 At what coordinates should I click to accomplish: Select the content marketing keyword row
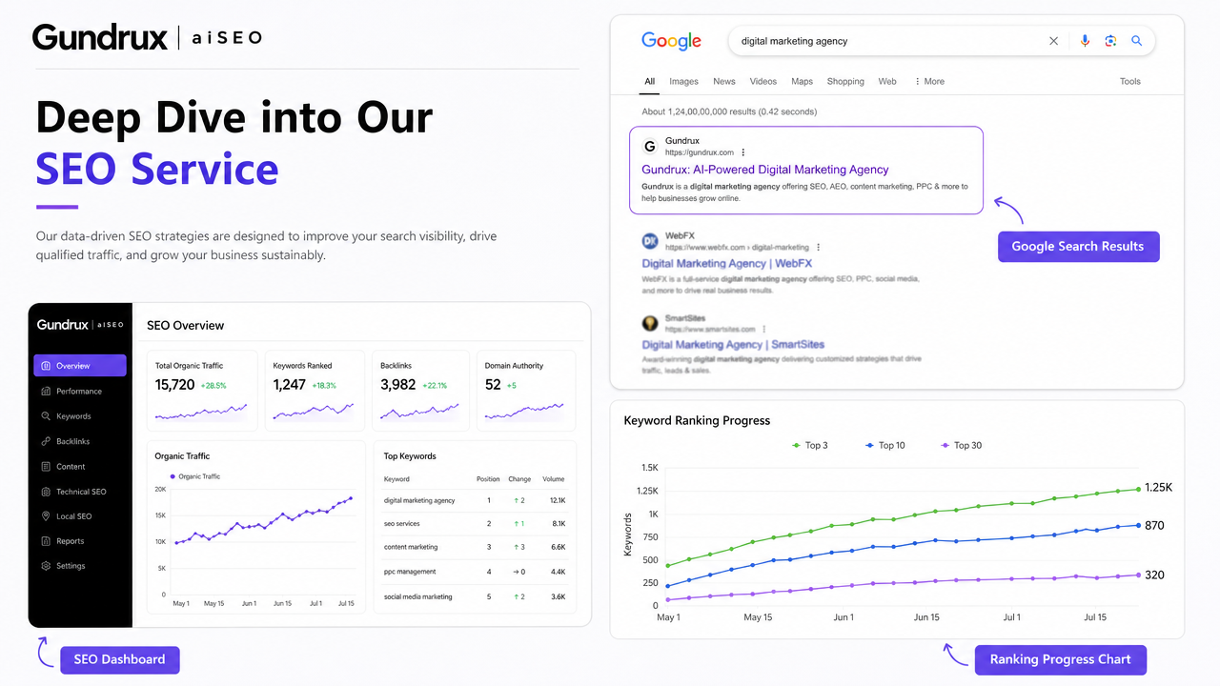tap(475, 548)
